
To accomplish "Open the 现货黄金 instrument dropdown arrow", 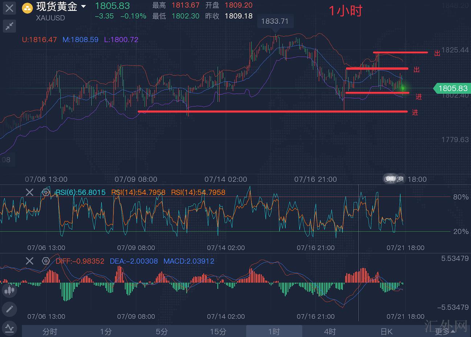I will click(84, 7).
